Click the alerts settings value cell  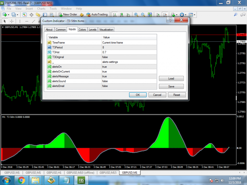click(x=129, y=62)
